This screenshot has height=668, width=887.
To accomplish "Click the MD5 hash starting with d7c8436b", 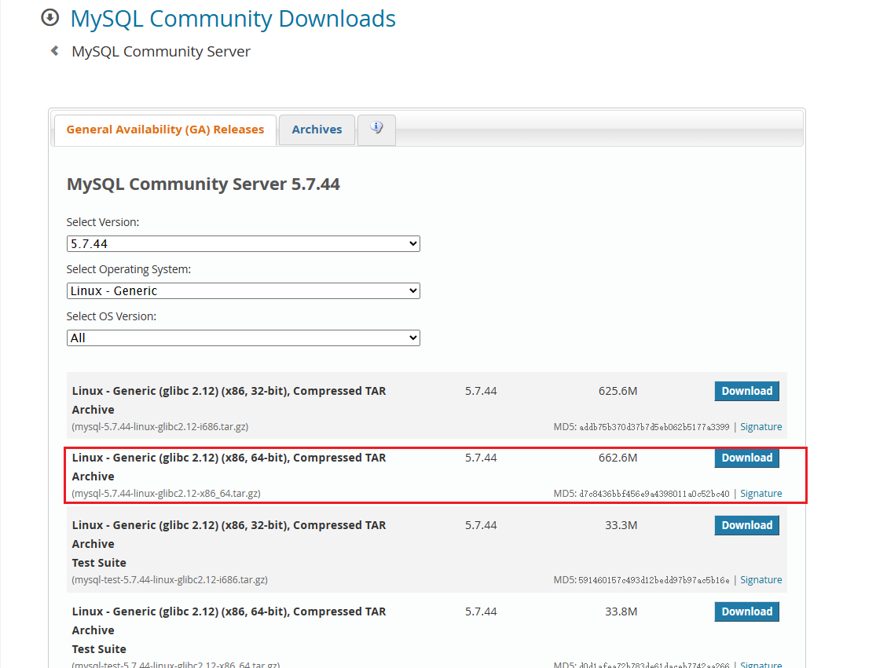I will click(654, 494).
